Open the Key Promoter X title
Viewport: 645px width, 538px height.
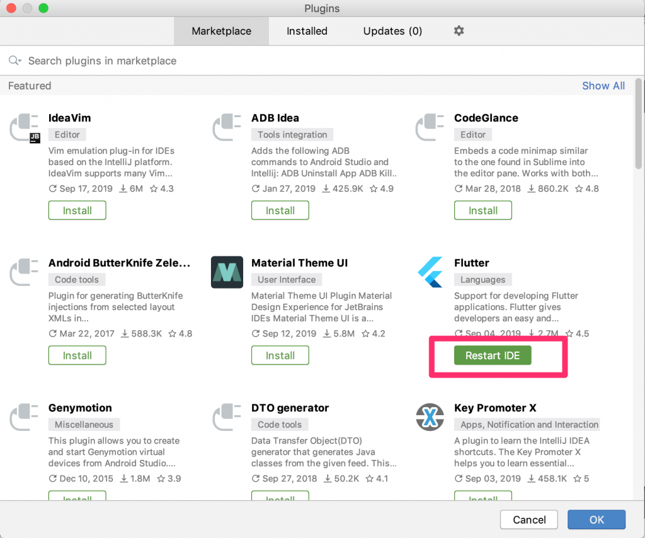[495, 408]
